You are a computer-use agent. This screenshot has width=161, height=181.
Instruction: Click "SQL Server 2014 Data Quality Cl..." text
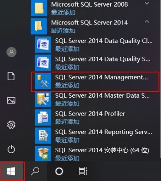pyautogui.click(x=104, y=41)
